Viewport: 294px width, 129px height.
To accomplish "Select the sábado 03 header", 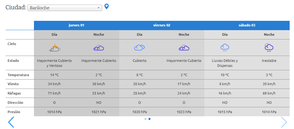I will [247, 25].
